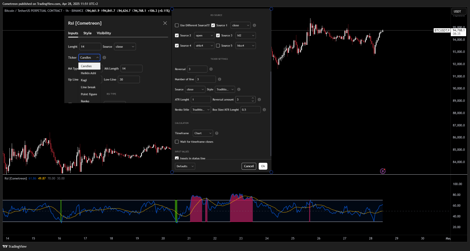The height and width of the screenshot is (251, 470).
Task: Select Heikin Ashi from the Ticker list
Action: (x=89, y=73)
